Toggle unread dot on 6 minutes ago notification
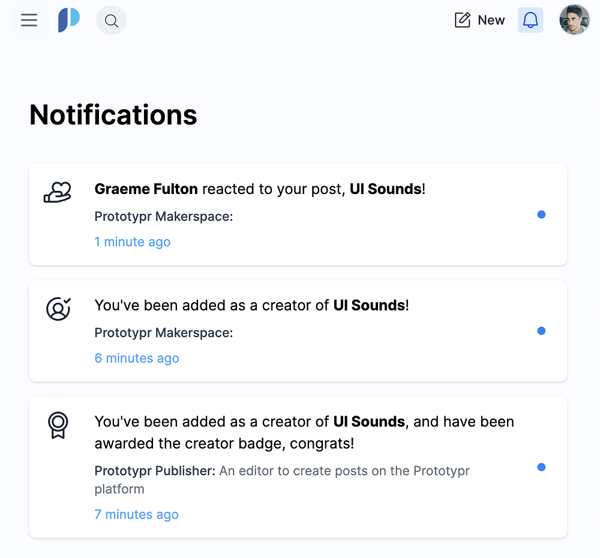Screen dimensions: 600x558 tap(541, 331)
